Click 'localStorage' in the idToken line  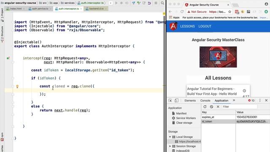(x=78, y=70)
